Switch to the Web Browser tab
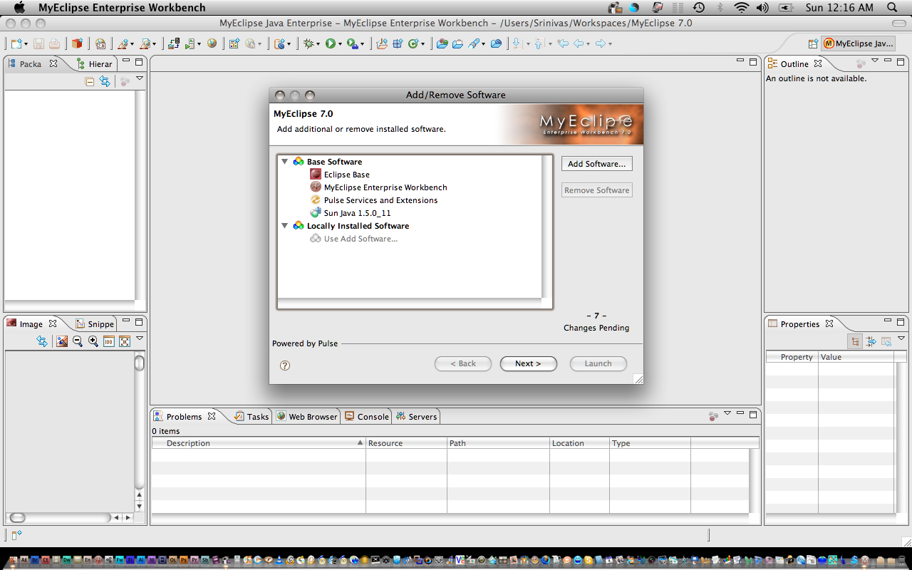The image size is (912, 570). pyautogui.click(x=306, y=417)
